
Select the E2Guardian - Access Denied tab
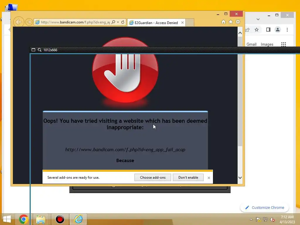click(x=156, y=23)
